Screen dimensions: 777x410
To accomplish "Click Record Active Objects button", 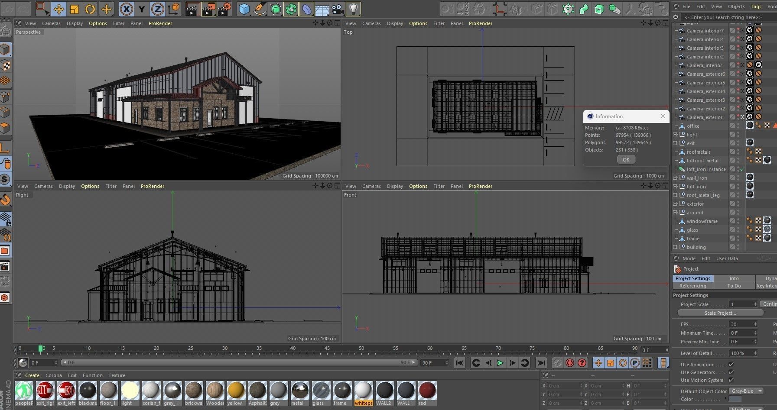I will pyautogui.click(x=558, y=363).
